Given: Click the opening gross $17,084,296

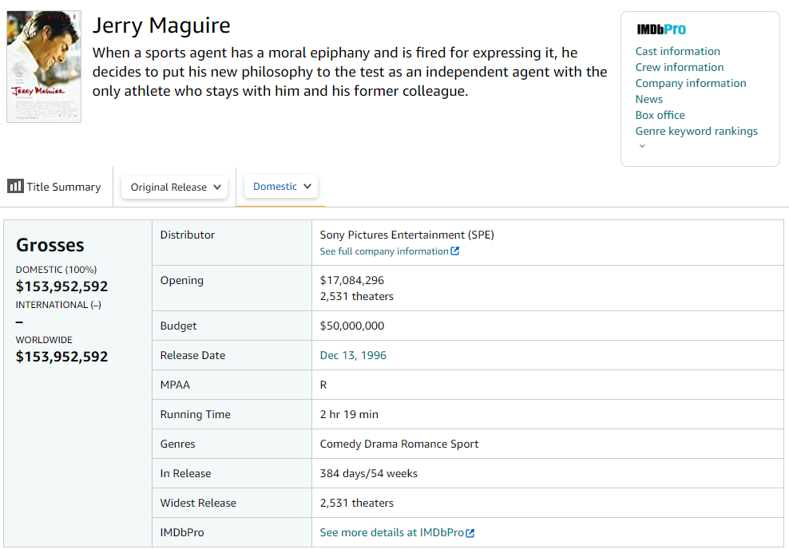Looking at the screenshot, I should 352,281.
